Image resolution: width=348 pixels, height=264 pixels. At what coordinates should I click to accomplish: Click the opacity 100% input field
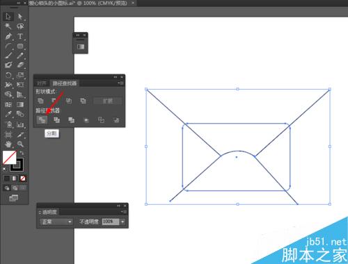(x=111, y=222)
